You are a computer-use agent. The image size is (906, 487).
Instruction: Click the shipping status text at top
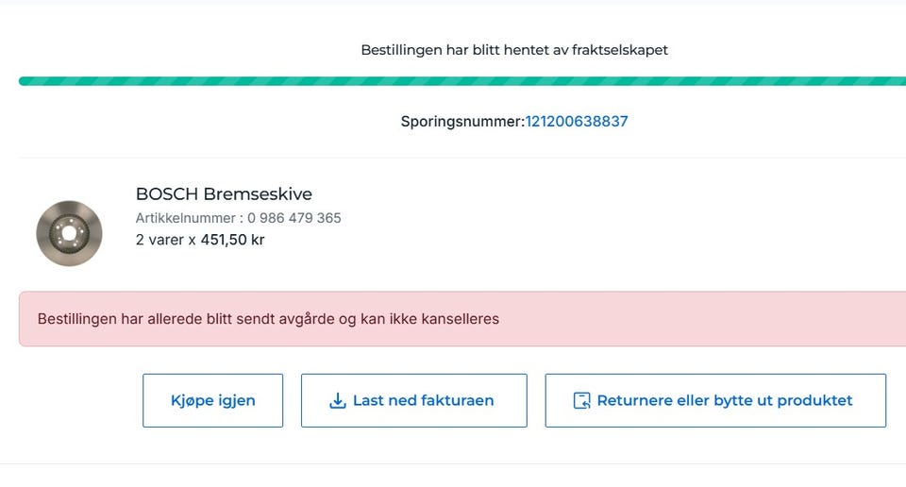click(x=514, y=50)
